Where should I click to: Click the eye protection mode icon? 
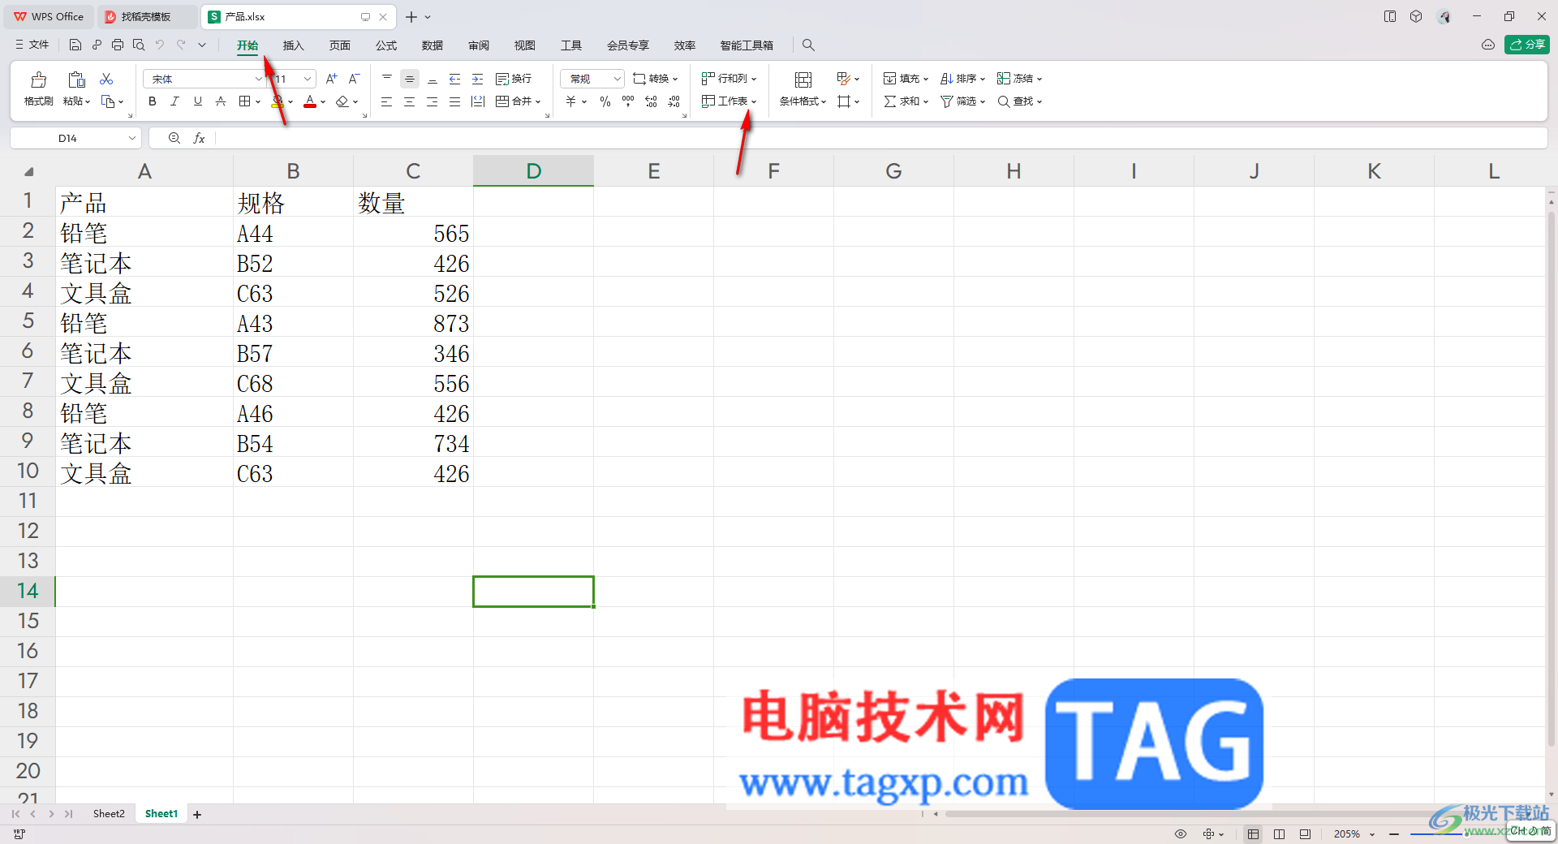pos(1181,834)
